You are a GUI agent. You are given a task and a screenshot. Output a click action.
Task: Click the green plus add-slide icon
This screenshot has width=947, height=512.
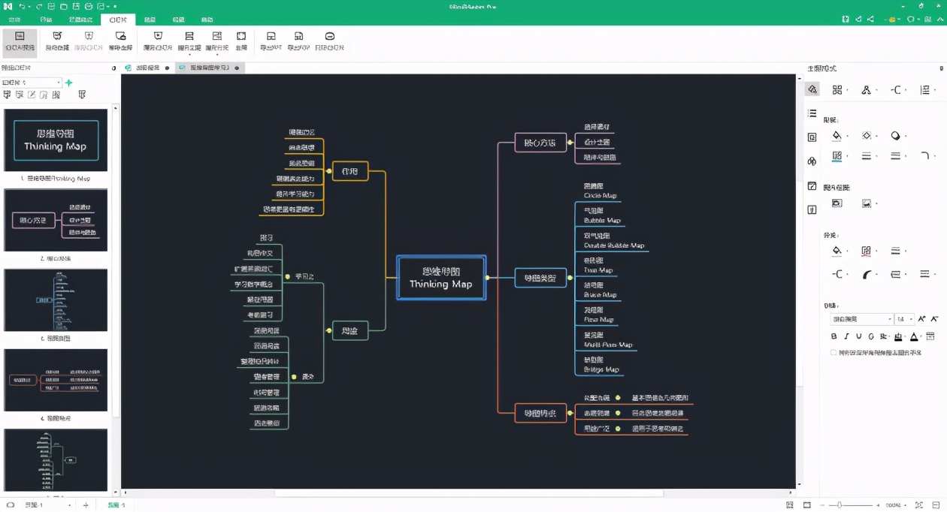tap(69, 83)
